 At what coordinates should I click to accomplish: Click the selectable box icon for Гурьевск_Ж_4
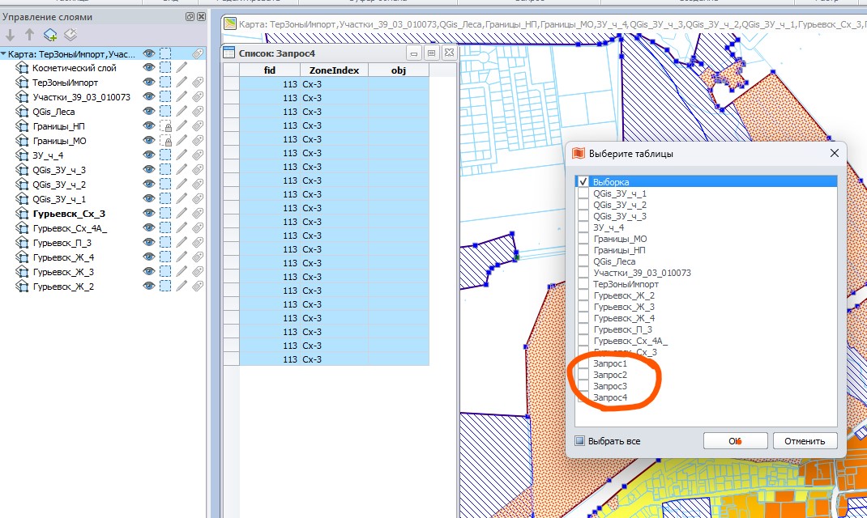pos(165,257)
